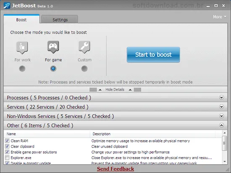This screenshot has height=173, width=231.
Task: Click the up arrow right of Hide Details
Action: [130, 90]
